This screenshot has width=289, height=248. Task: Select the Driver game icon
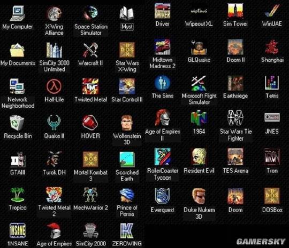click(x=162, y=11)
